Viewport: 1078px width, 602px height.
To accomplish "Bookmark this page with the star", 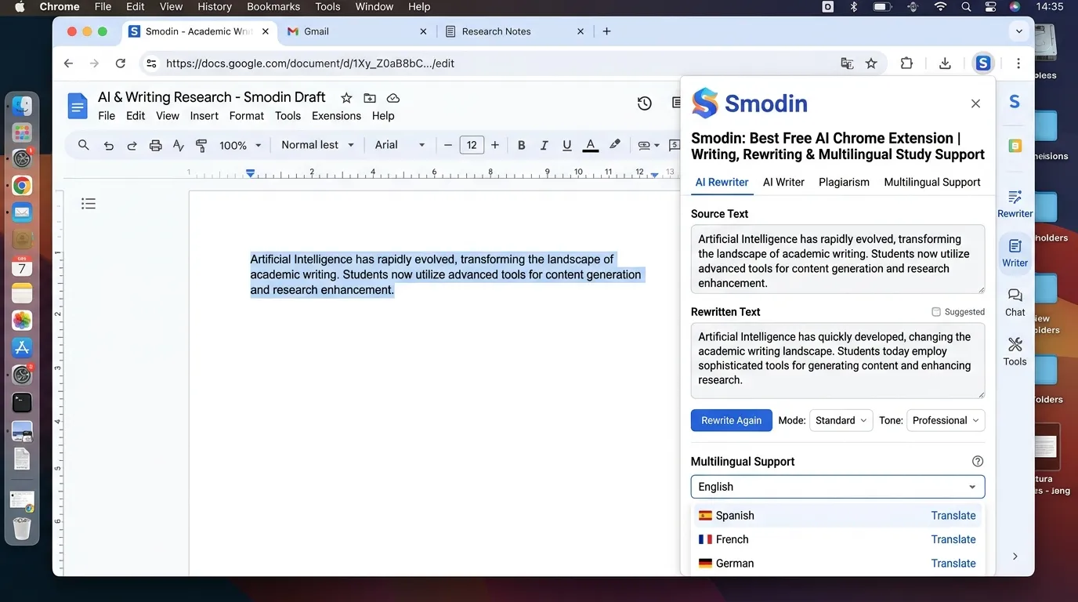I will pyautogui.click(x=871, y=63).
